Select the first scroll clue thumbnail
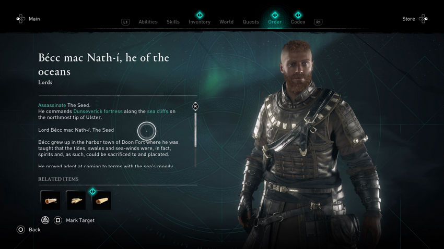The height and width of the screenshot is (249, 444). click(50, 200)
